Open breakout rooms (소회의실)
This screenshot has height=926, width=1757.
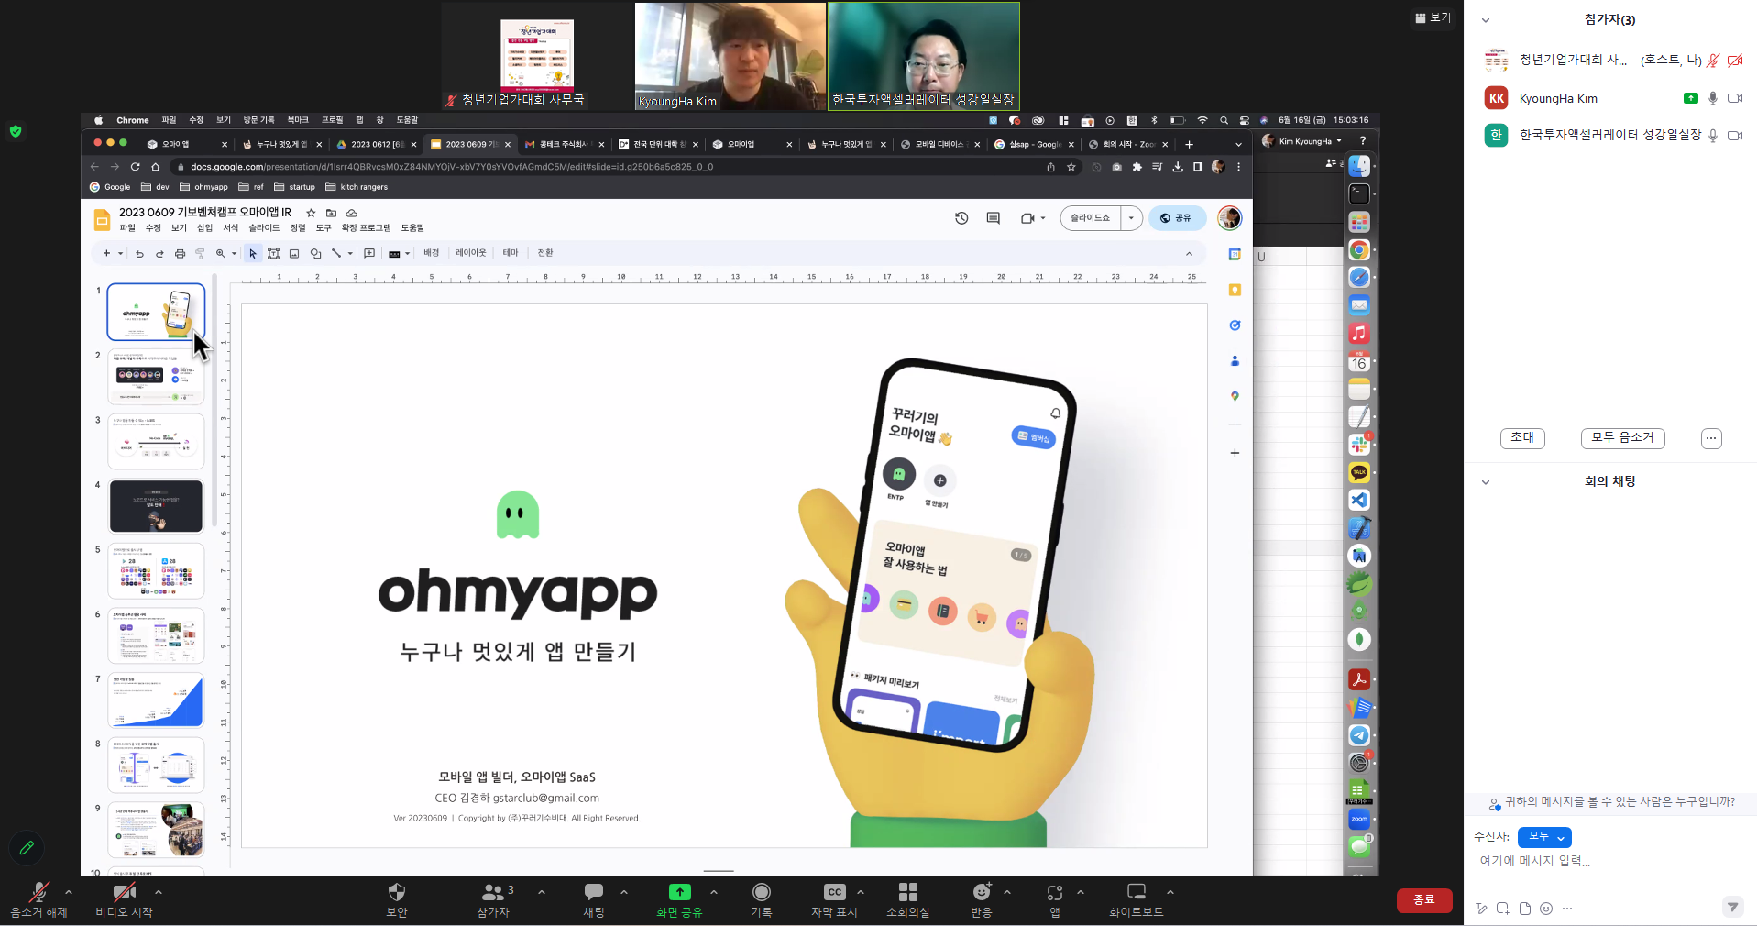tap(908, 899)
